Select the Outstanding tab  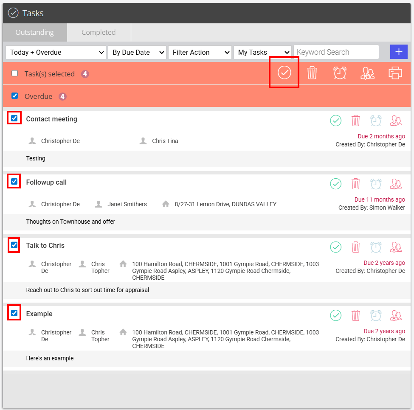tap(35, 32)
